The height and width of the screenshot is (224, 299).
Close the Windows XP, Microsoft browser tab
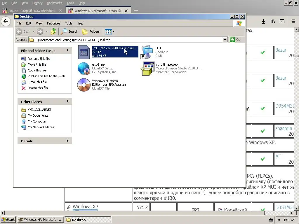pos(126,11)
